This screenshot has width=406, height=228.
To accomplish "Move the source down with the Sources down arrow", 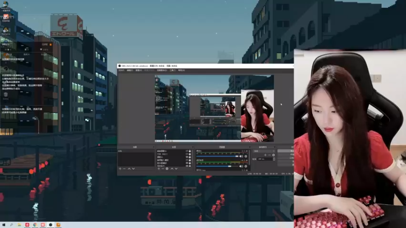I will coord(176,169).
